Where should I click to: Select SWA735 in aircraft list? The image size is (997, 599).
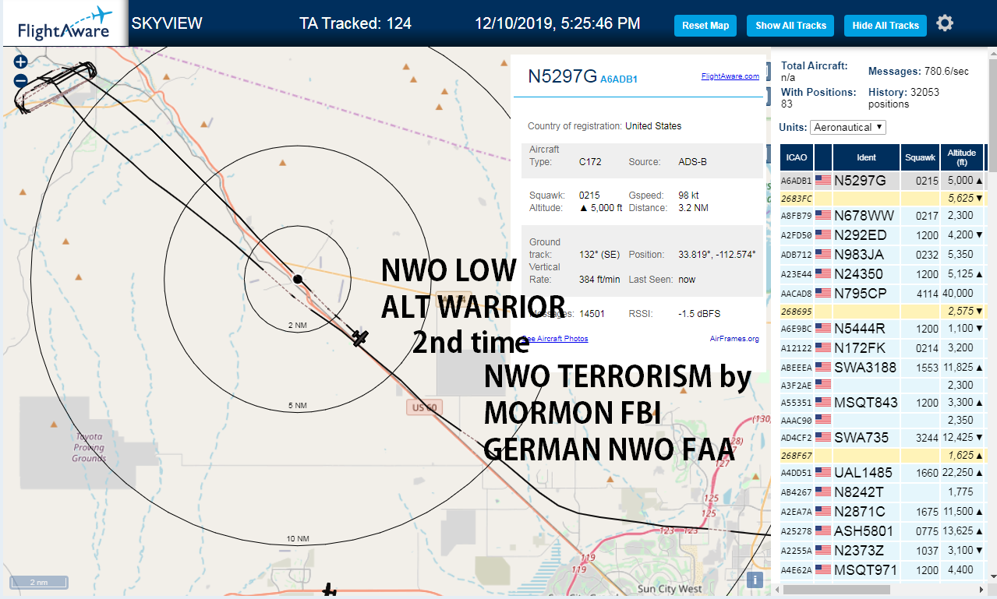point(861,438)
